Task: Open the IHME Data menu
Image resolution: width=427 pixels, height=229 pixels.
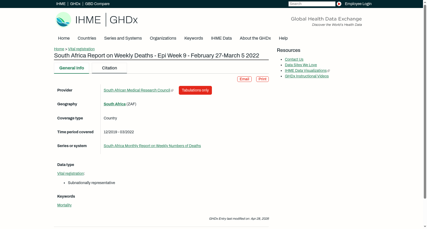Action: (x=221, y=38)
